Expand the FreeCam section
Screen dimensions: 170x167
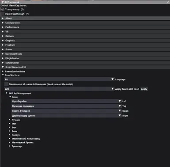pyautogui.click(x=85, y=45)
